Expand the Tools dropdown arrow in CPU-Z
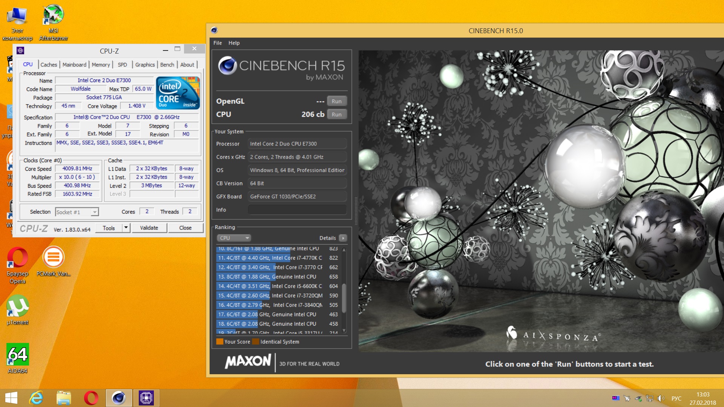724x407 pixels. pyautogui.click(x=126, y=228)
